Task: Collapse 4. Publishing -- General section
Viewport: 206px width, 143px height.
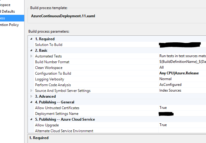Action: 31,102
